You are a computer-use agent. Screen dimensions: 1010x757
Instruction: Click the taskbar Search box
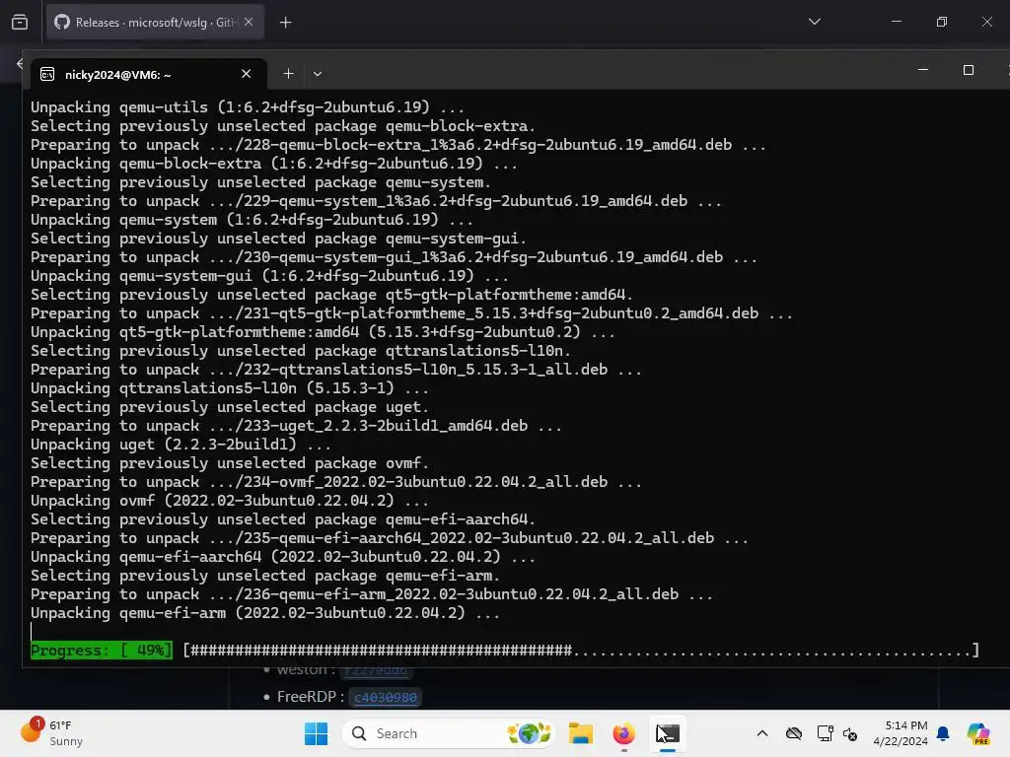pos(449,733)
